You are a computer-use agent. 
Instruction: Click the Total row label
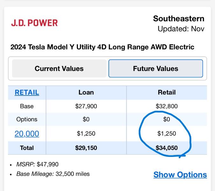27,148
